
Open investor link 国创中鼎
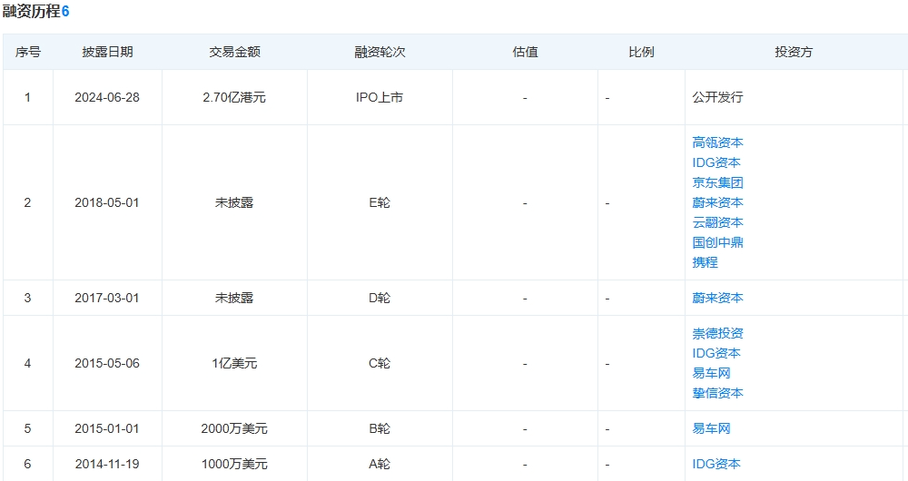click(x=717, y=242)
